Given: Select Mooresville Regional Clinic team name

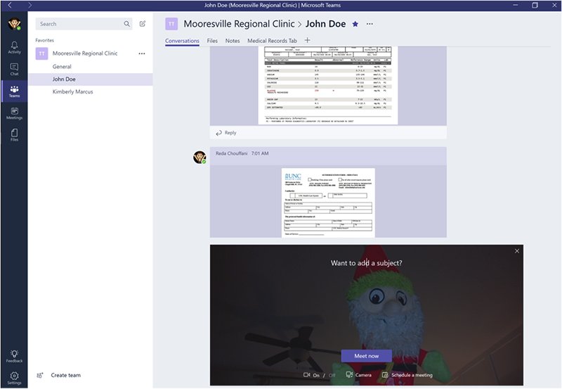Looking at the screenshot, I should (x=85, y=53).
